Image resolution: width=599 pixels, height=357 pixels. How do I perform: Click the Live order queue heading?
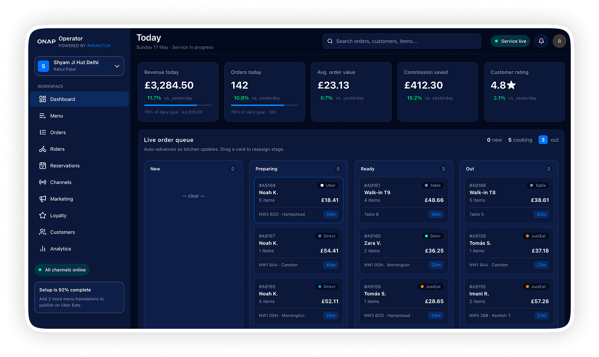point(169,140)
